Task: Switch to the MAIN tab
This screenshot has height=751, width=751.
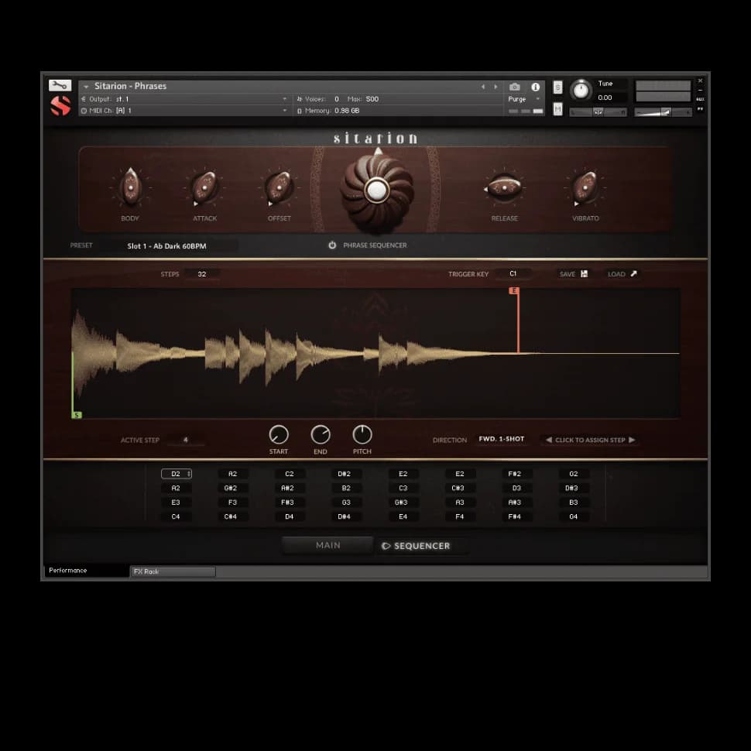Action: pos(327,546)
